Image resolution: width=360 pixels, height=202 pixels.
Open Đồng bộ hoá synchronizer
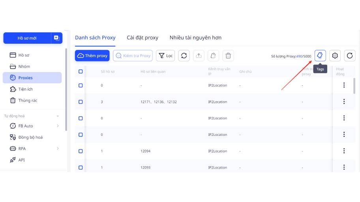(32, 137)
